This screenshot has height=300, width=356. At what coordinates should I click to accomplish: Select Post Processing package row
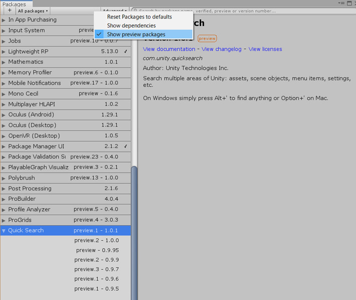click(x=66, y=188)
